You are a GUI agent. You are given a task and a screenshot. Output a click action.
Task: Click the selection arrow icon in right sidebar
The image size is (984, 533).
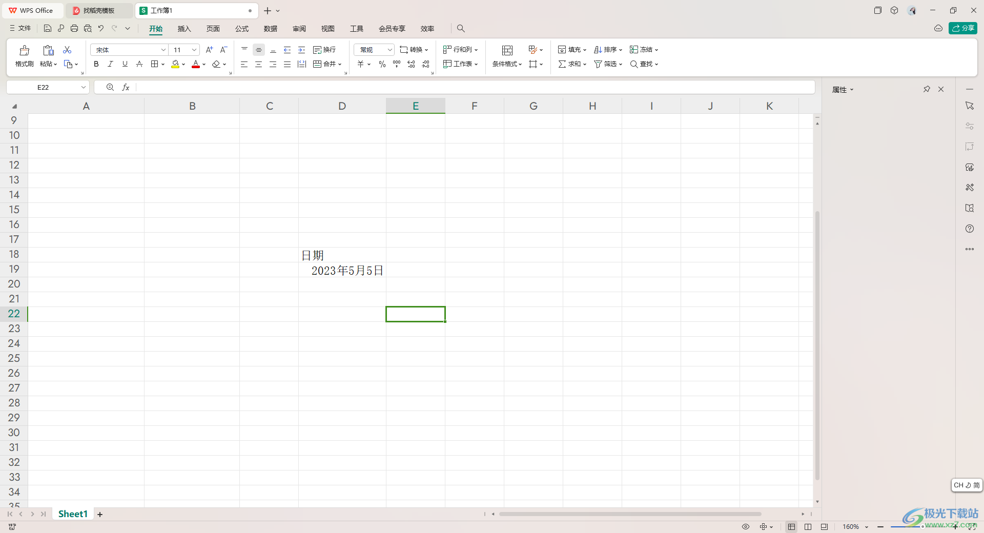coord(970,106)
